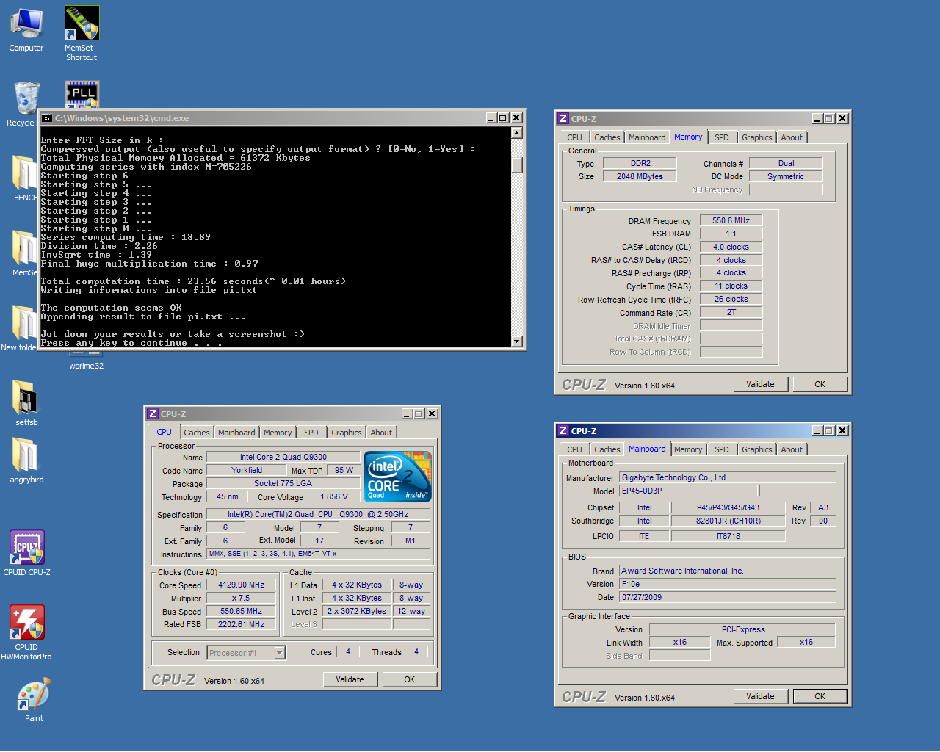
Task: Click OK in Mainboard CPU-Z window
Action: [820, 696]
